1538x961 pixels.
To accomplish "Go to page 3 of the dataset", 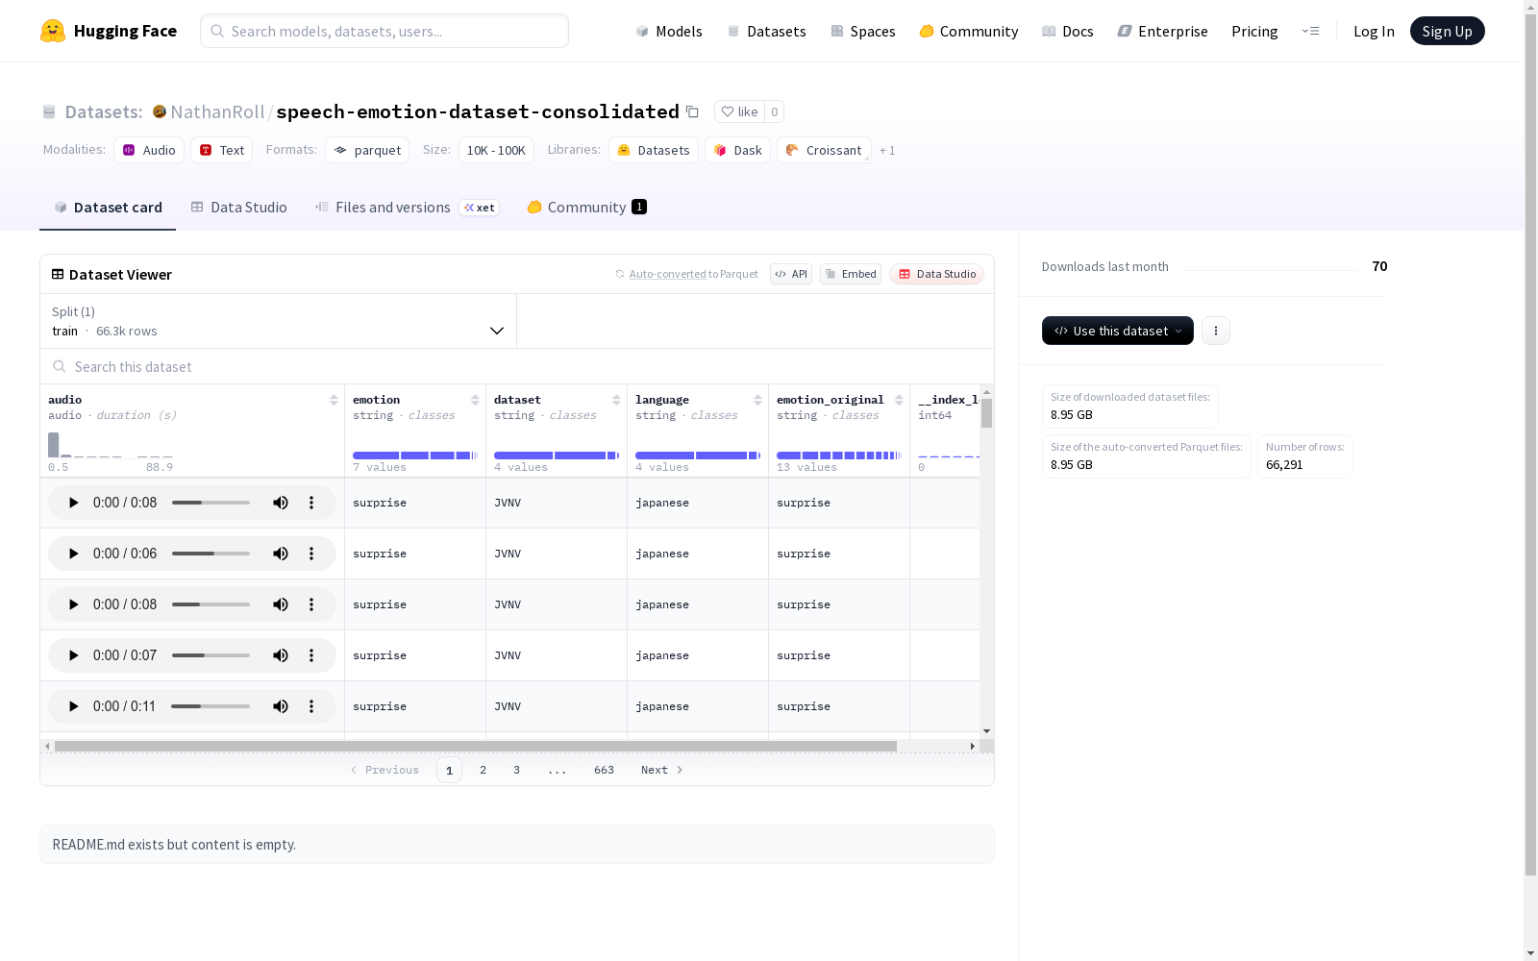I will click(516, 770).
